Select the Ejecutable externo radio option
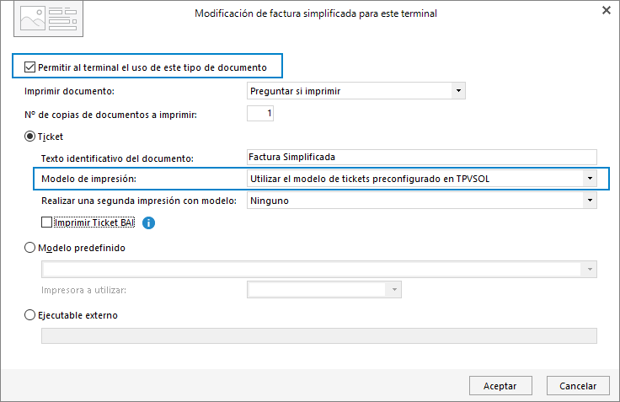Screen dimensions: 620x402 point(30,315)
